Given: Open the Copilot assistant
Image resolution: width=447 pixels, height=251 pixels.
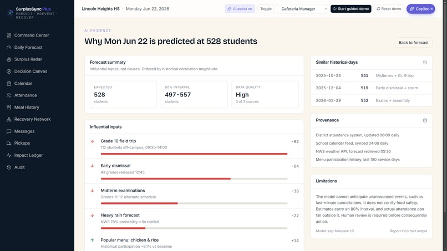Looking at the screenshot, I should [x=421, y=9].
